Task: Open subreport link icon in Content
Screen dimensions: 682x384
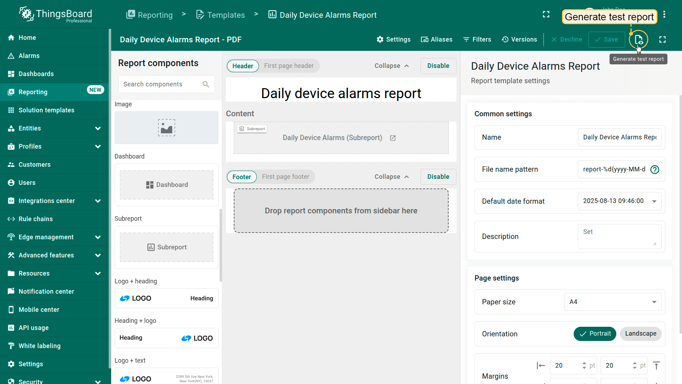Action: click(x=393, y=138)
